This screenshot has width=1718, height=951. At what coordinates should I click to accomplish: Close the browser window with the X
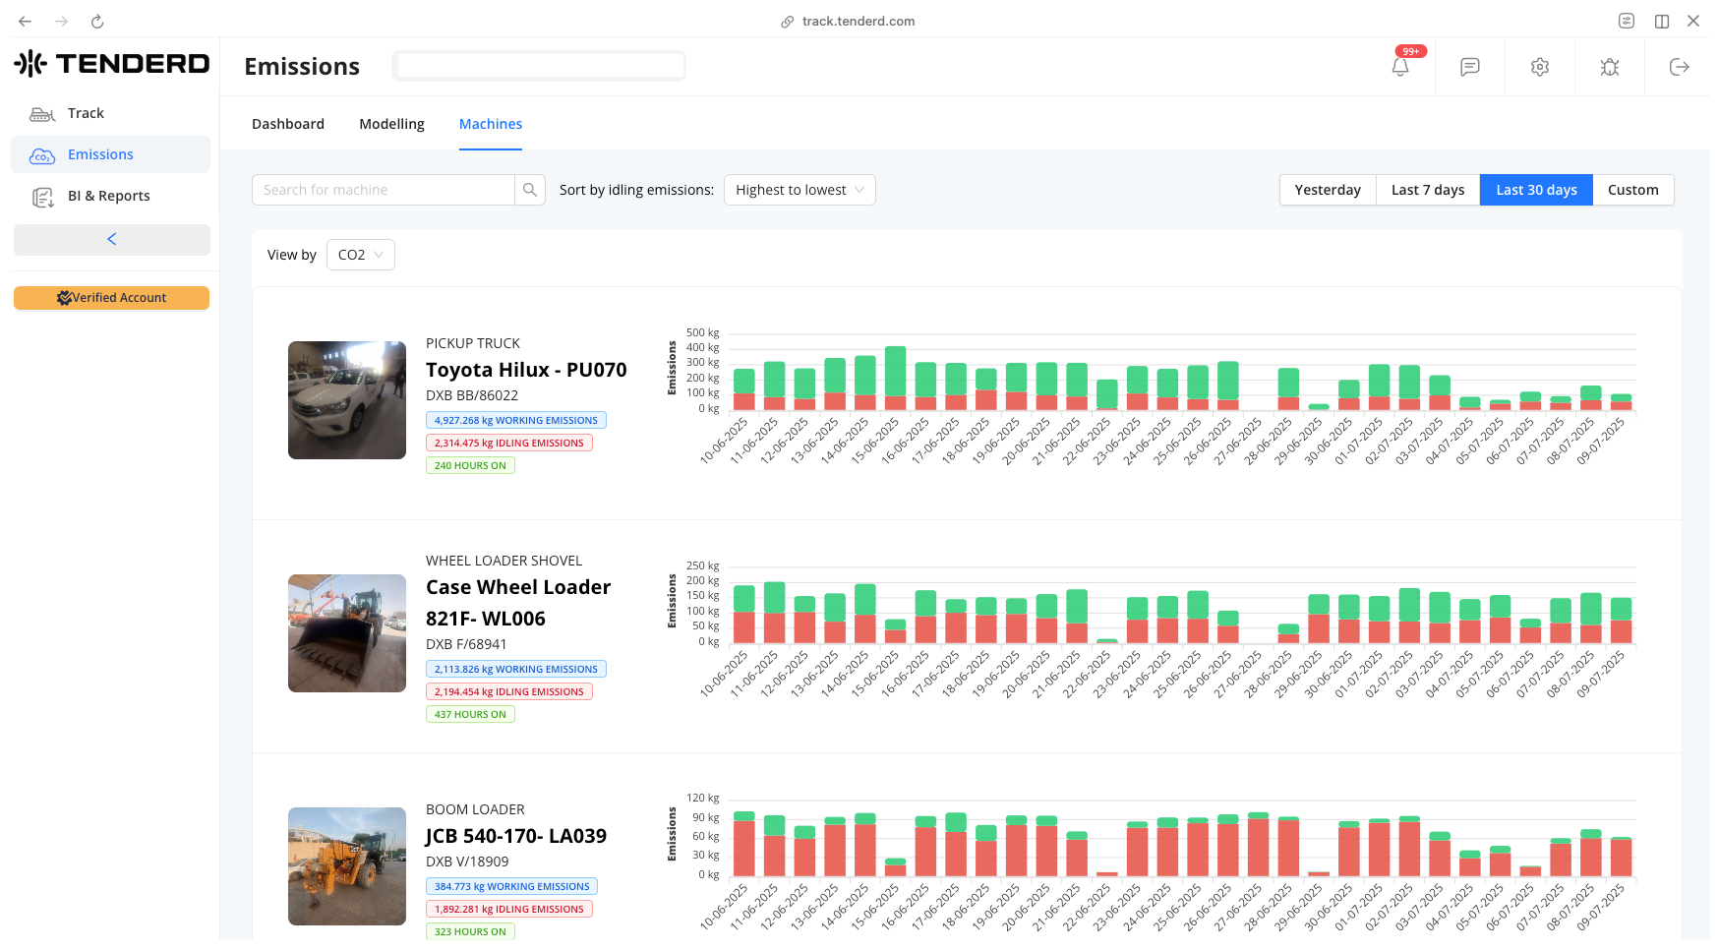point(1693,21)
